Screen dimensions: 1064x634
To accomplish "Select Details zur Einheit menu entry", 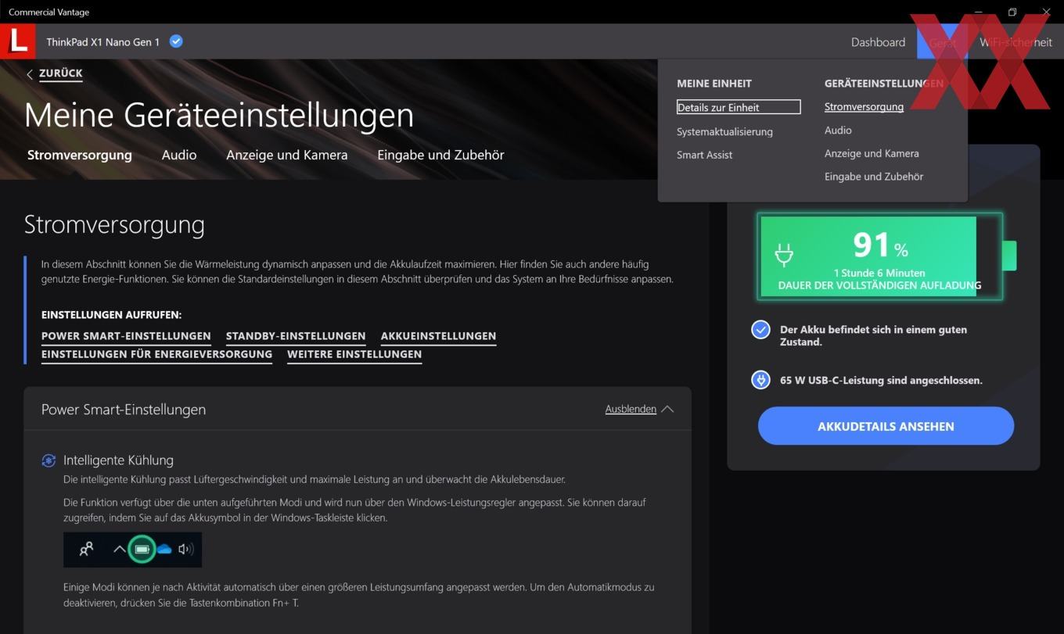I will click(x=739, y=107).
